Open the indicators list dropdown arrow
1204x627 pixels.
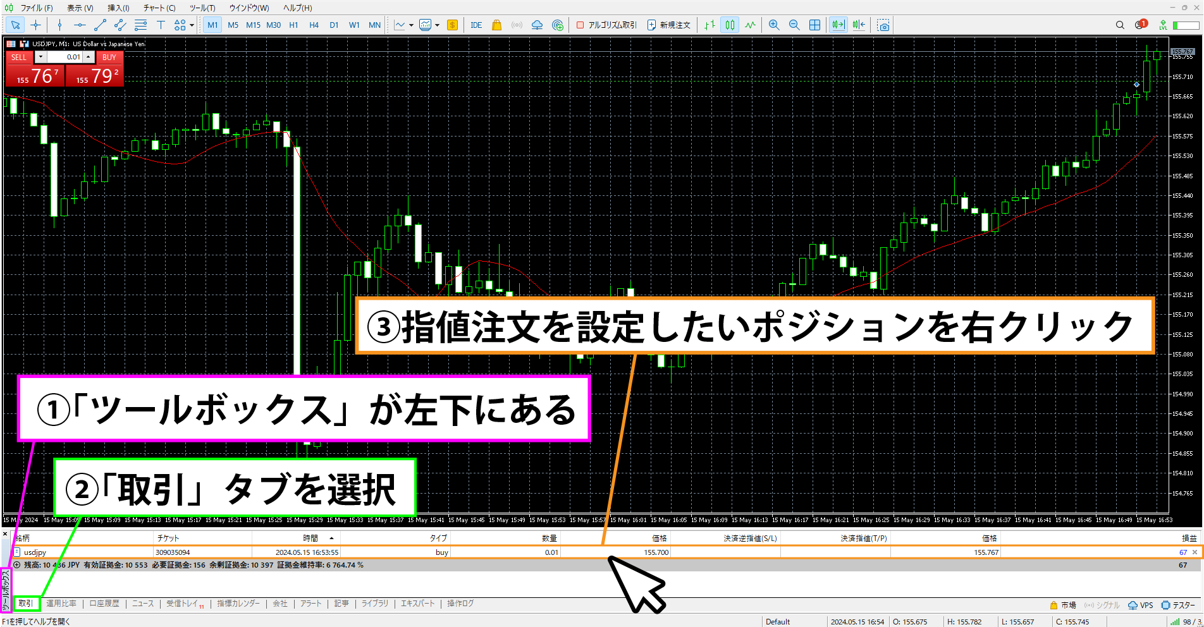click(437, 26)
